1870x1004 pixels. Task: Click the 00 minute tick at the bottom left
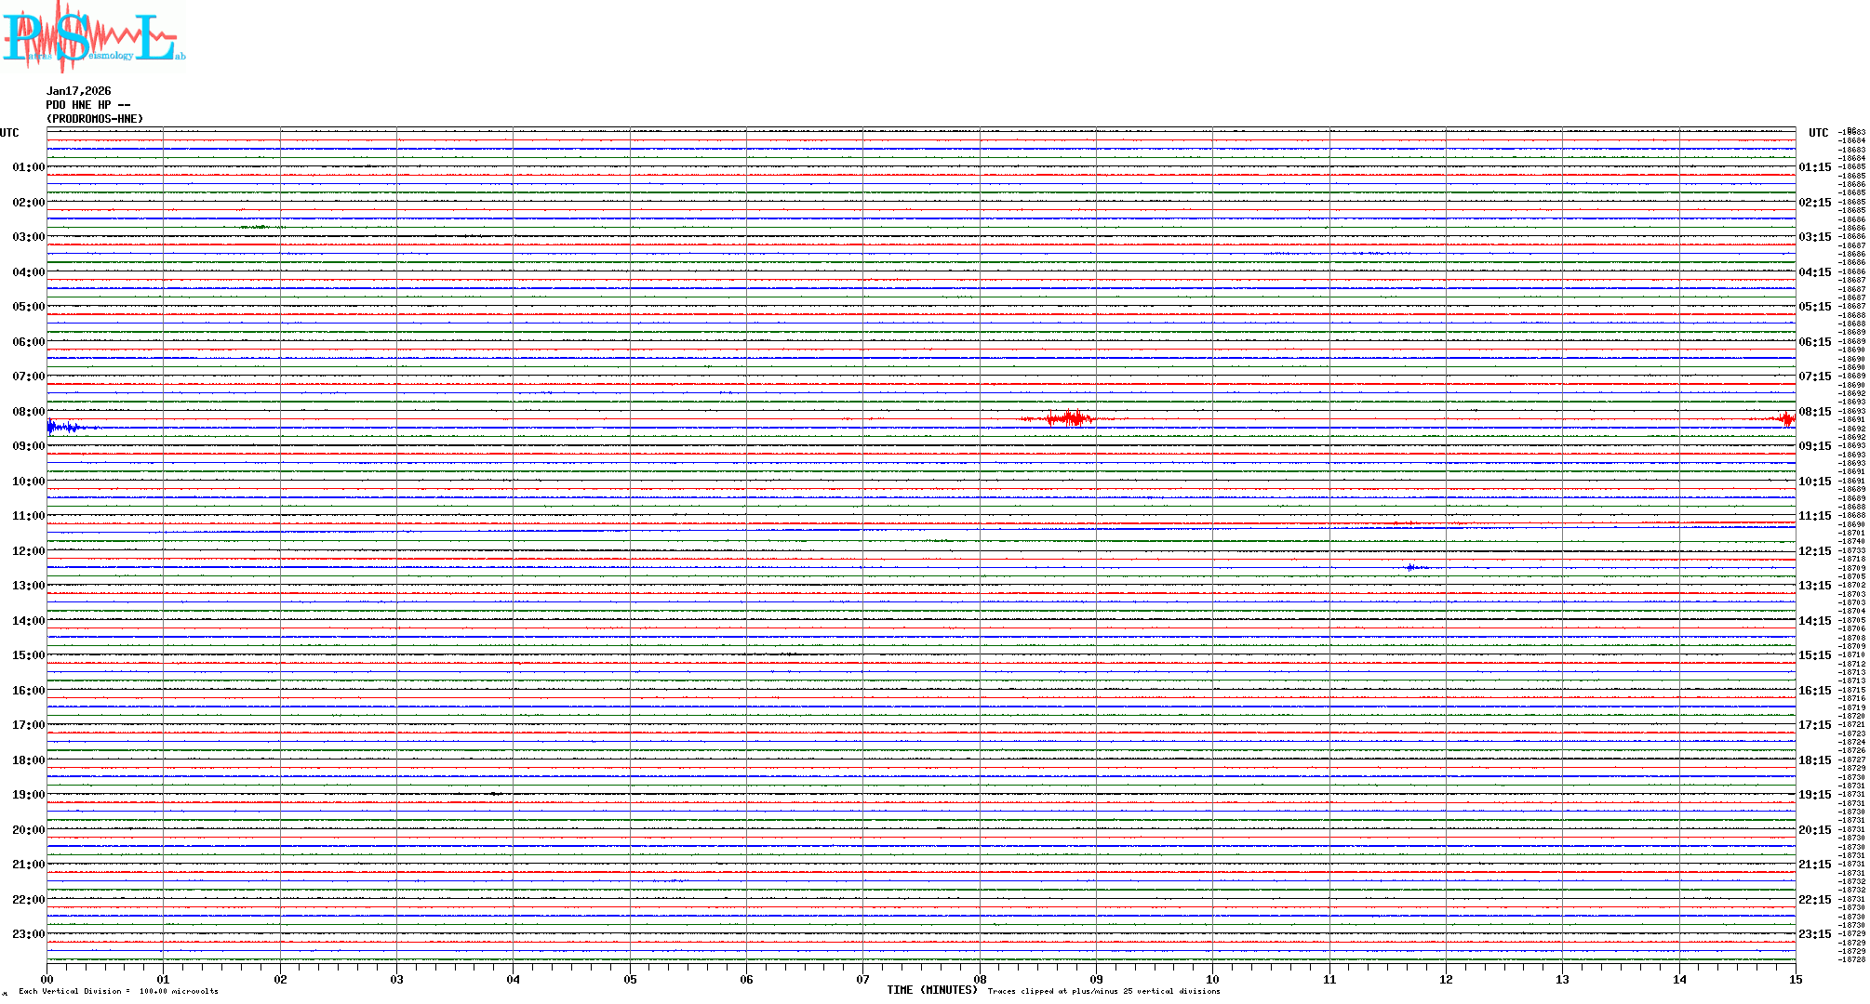pyautogui.click(x=47, y=980)
